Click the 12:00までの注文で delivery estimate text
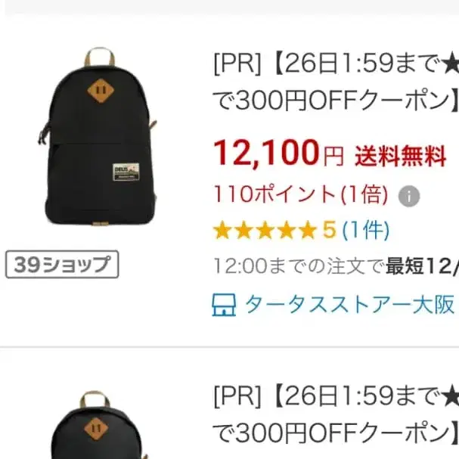This screenshot has width=459, height=459. tap(299, 266)
